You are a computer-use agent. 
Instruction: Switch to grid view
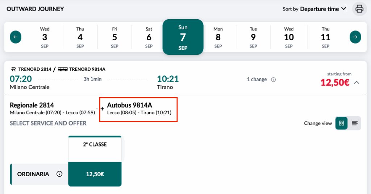pos(341,123)
